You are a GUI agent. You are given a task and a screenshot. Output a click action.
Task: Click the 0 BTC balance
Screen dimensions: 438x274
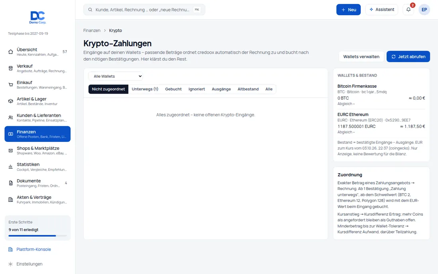point(343,98)
